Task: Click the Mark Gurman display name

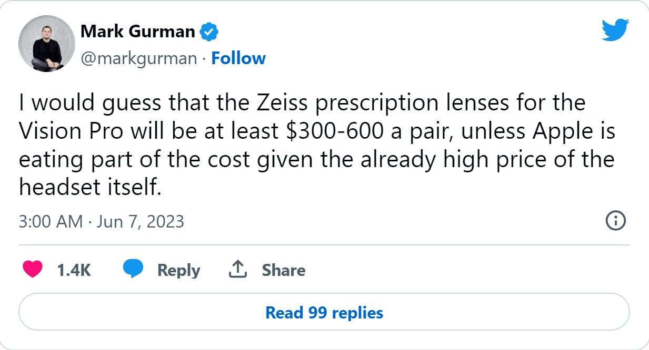Action: click(x=138, y=32)
